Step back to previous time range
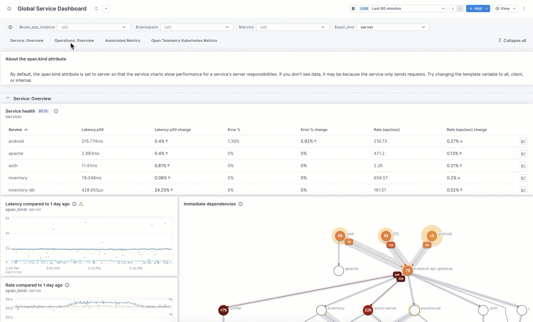This screenshot has height=322, width=533. pyautogui.click(x=453, y=9)
